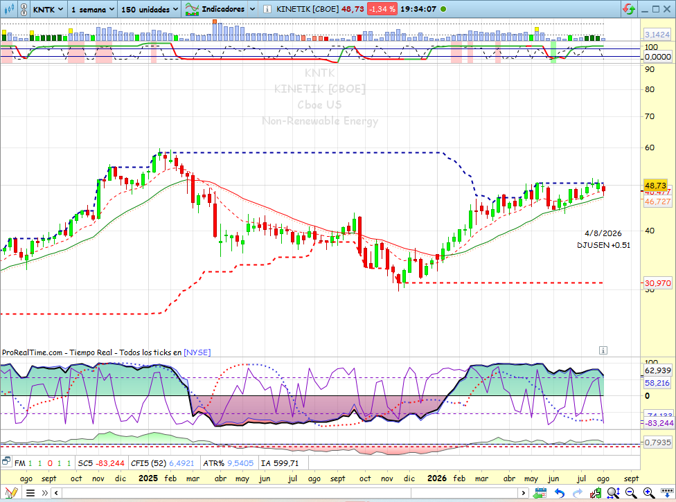Open the '150 unidades' dropdown
676x502 pixels.
pyautogui.click(x=149, y=9)
